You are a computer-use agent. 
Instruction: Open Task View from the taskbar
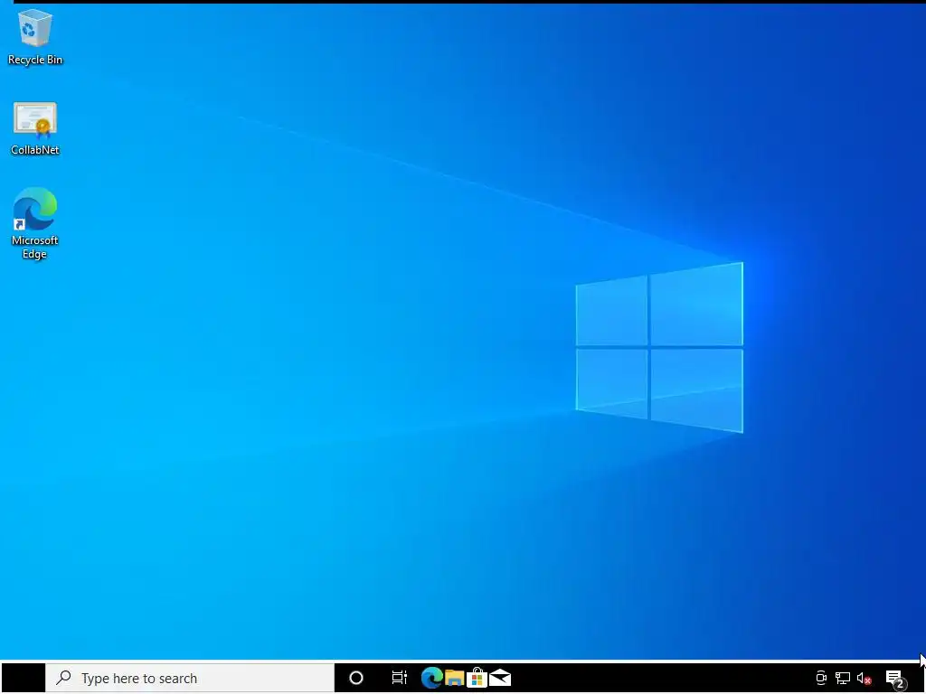[400, 678]
